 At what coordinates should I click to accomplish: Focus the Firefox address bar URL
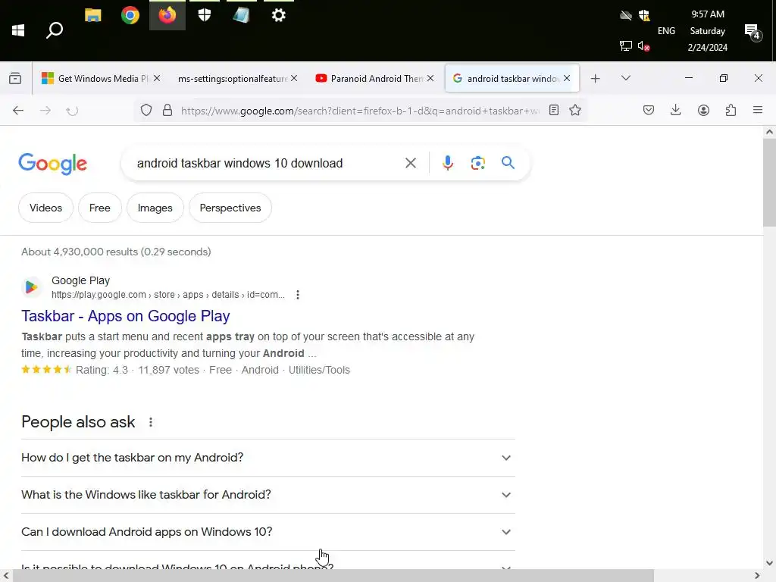[360, 111]
